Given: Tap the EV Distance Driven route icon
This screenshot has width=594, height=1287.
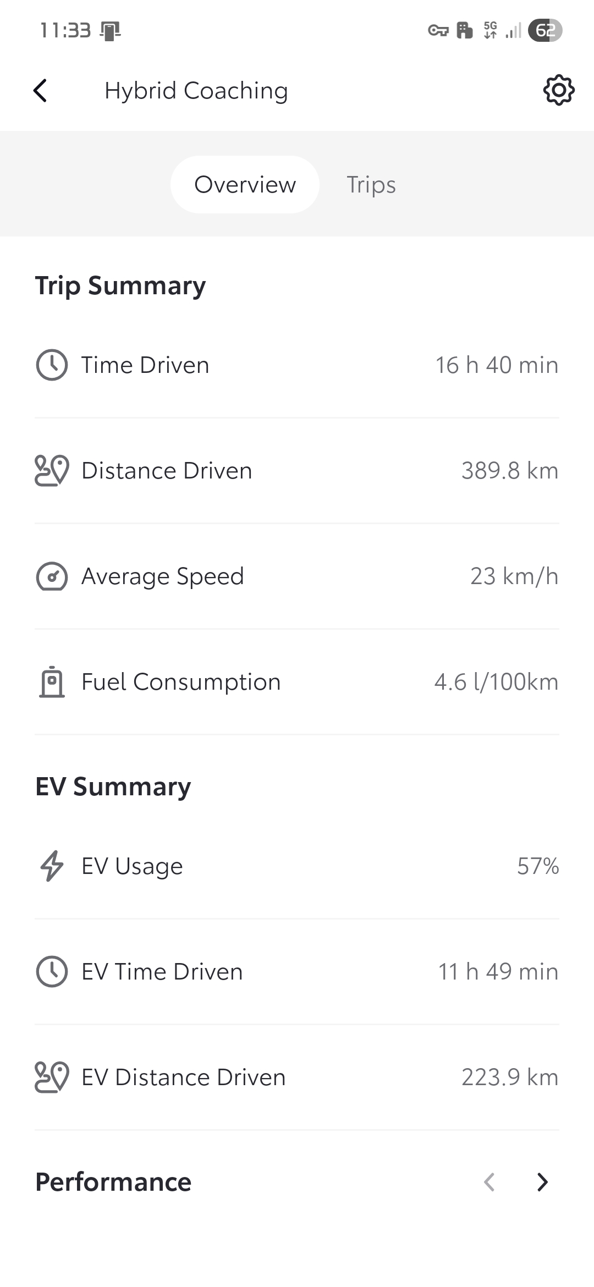Looking at the screenshot, I should (52, 1077).
